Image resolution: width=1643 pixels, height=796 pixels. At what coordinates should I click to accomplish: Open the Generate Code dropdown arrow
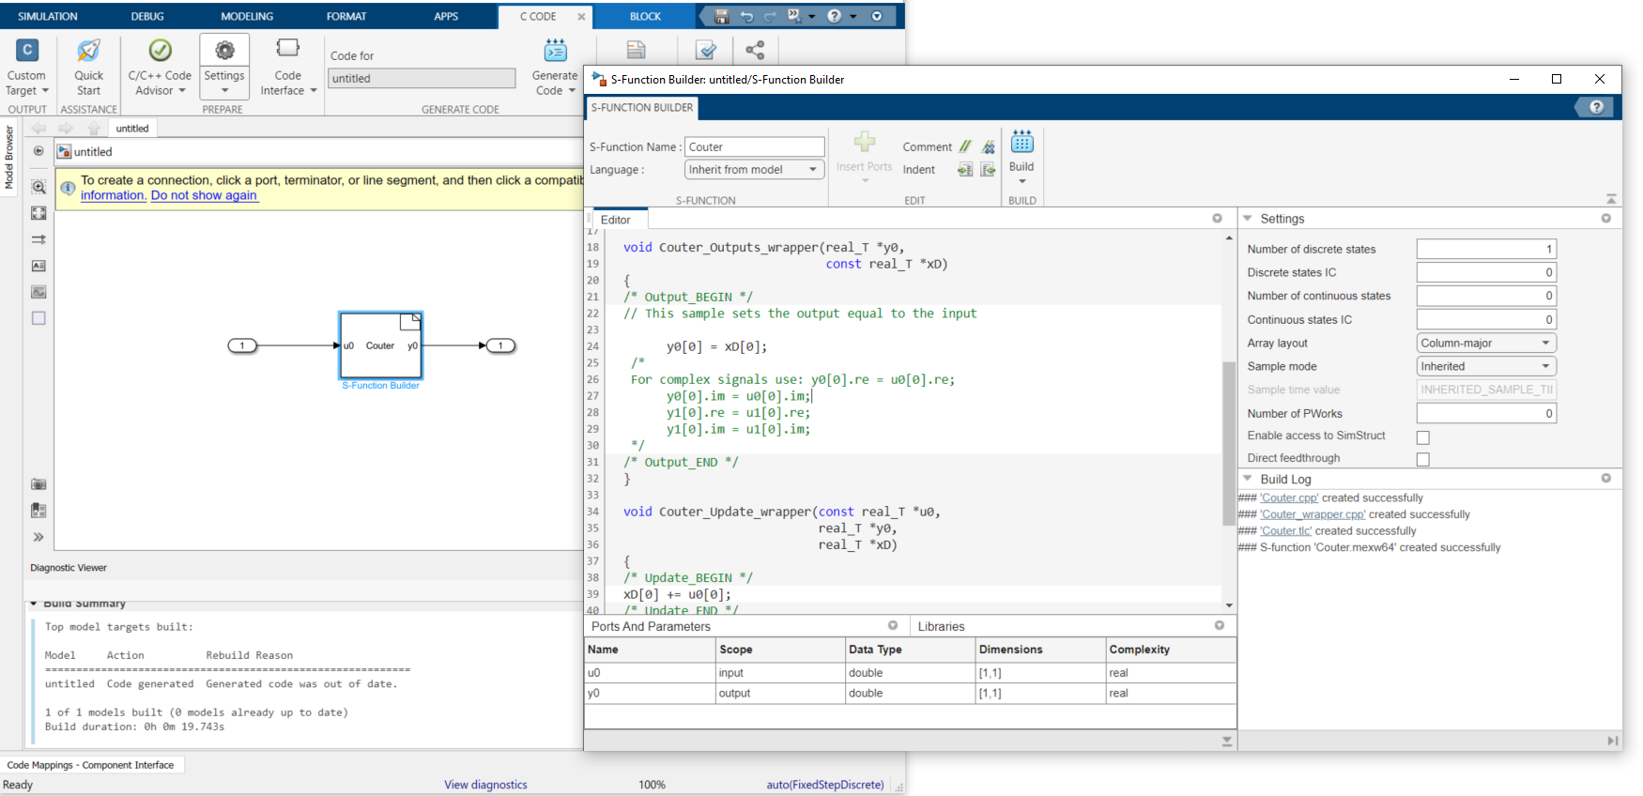pos(572,91)
